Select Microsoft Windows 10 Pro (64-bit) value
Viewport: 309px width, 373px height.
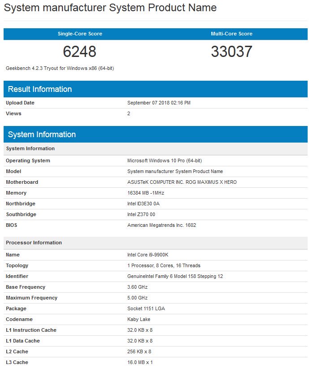(165, 160)
